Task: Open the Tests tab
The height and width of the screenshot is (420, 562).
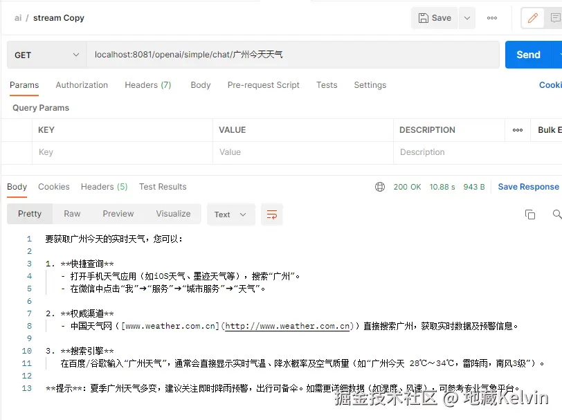Action: (x=327, y=85)
